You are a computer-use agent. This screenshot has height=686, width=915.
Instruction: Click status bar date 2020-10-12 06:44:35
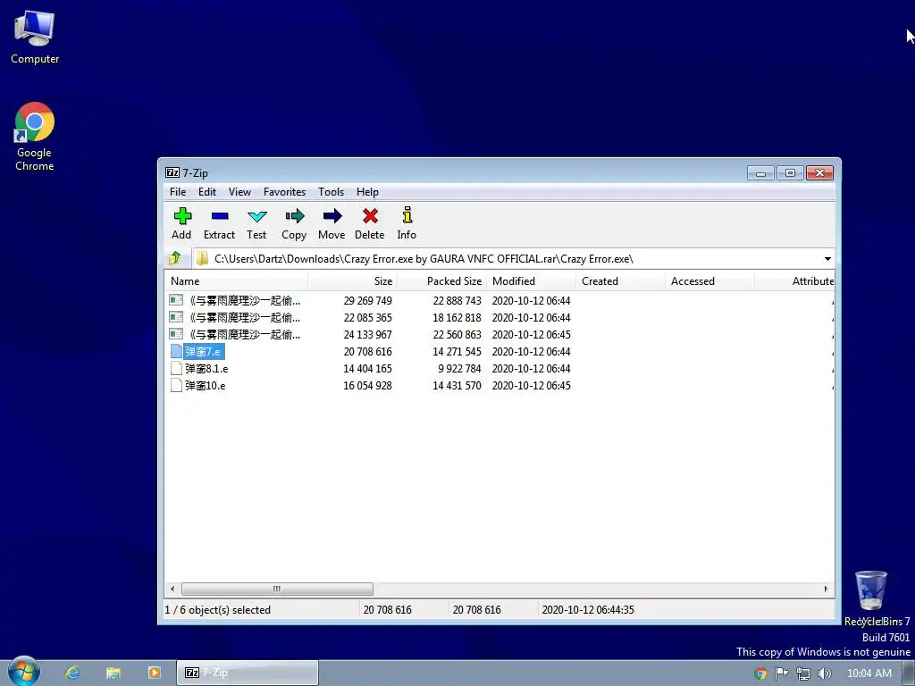588,609
